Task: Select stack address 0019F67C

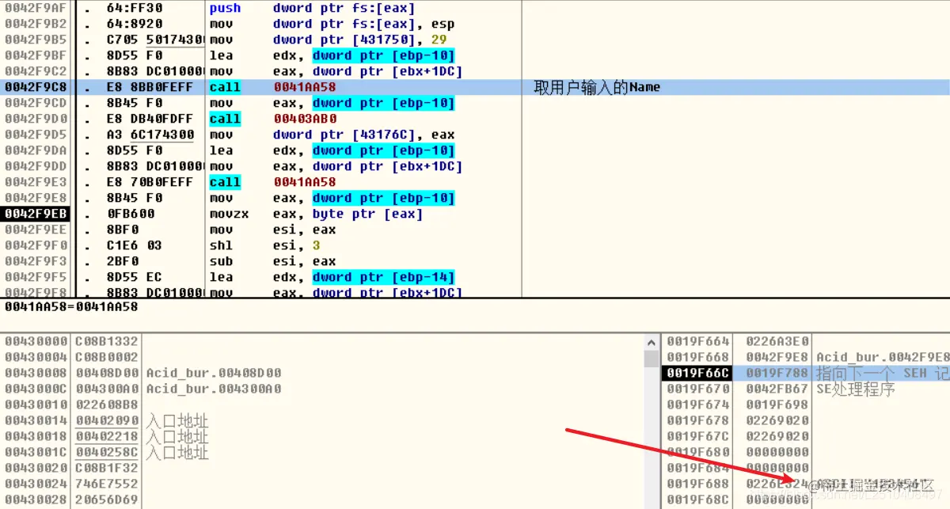Action: [x=698, y=436]
